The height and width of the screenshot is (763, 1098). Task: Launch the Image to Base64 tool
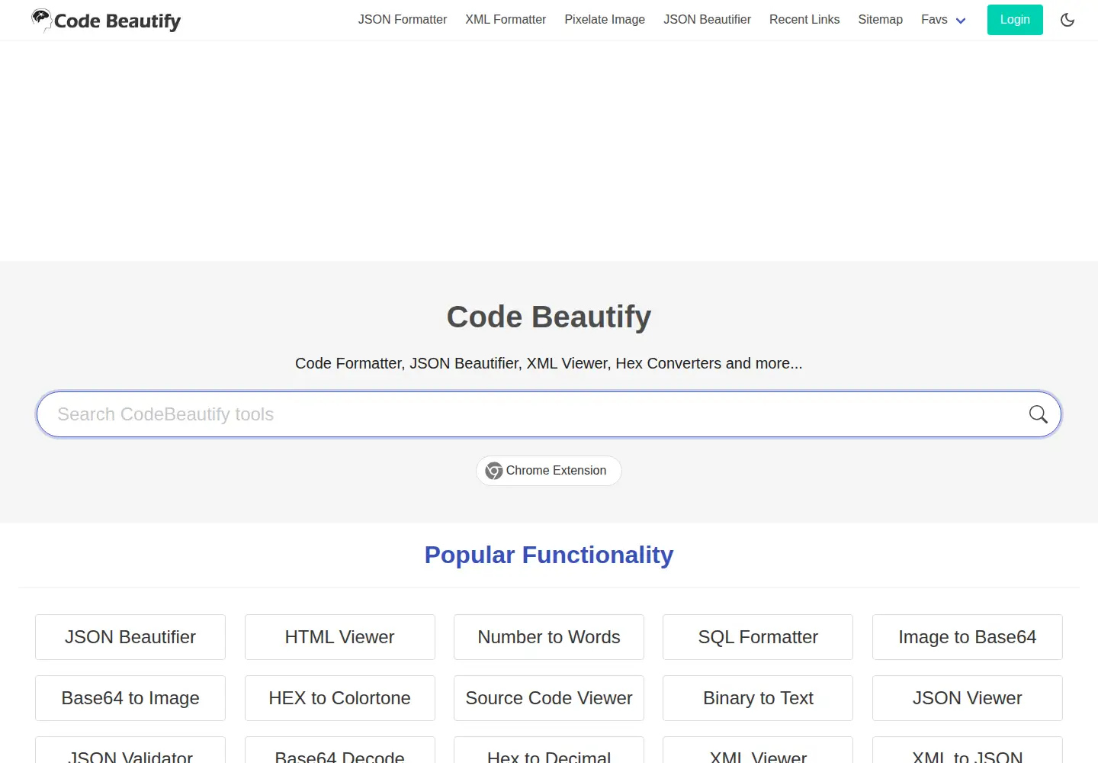(x=968, y=637)
